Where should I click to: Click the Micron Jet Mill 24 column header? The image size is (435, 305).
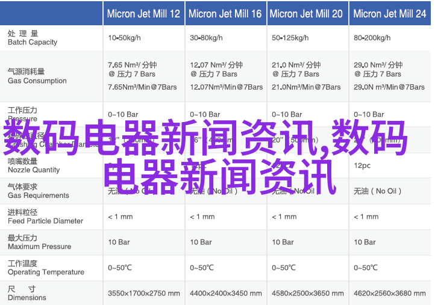(389, 14)
